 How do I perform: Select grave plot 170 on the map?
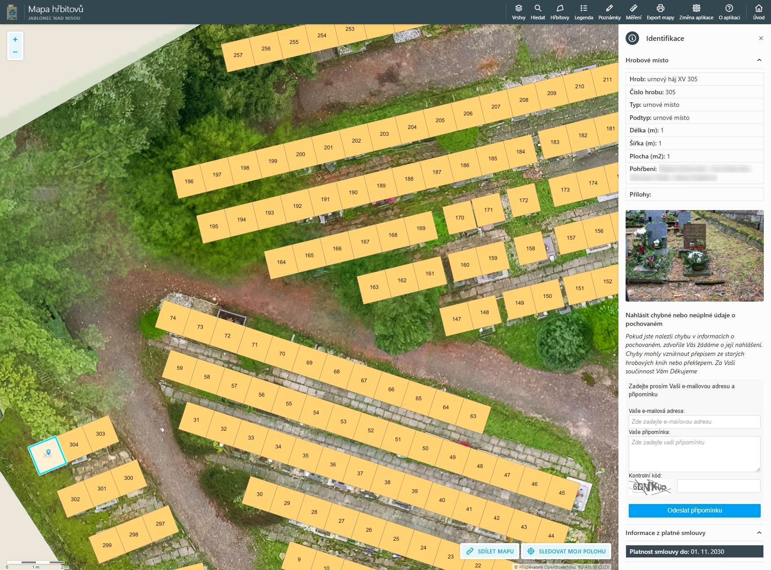[460, 218]
